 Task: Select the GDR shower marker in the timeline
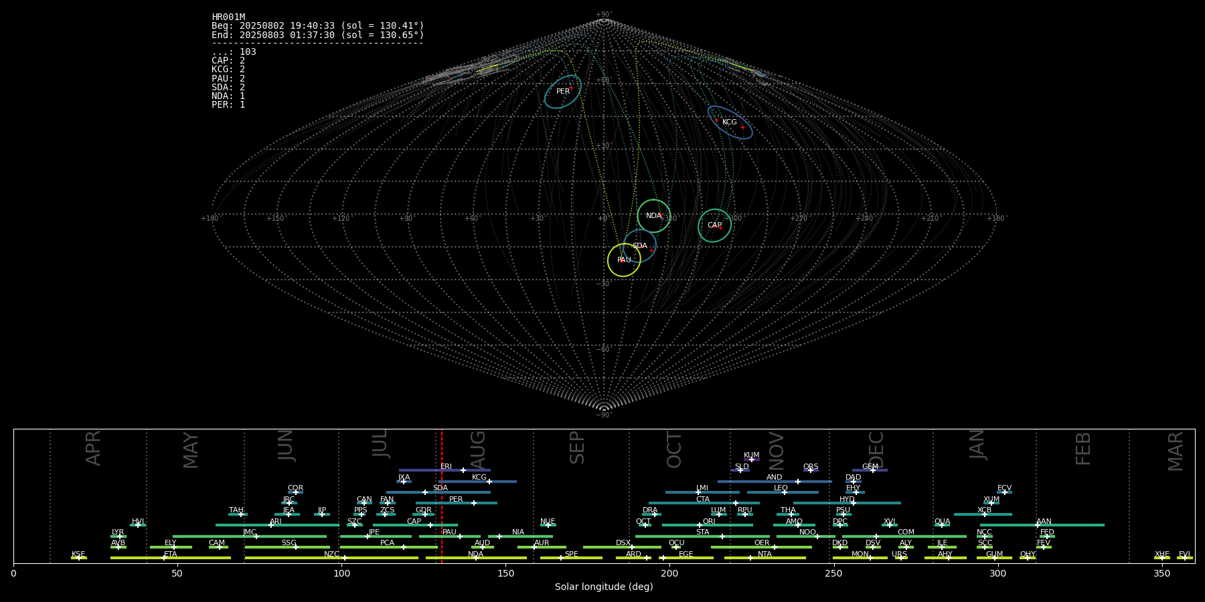tap(424, 514)
